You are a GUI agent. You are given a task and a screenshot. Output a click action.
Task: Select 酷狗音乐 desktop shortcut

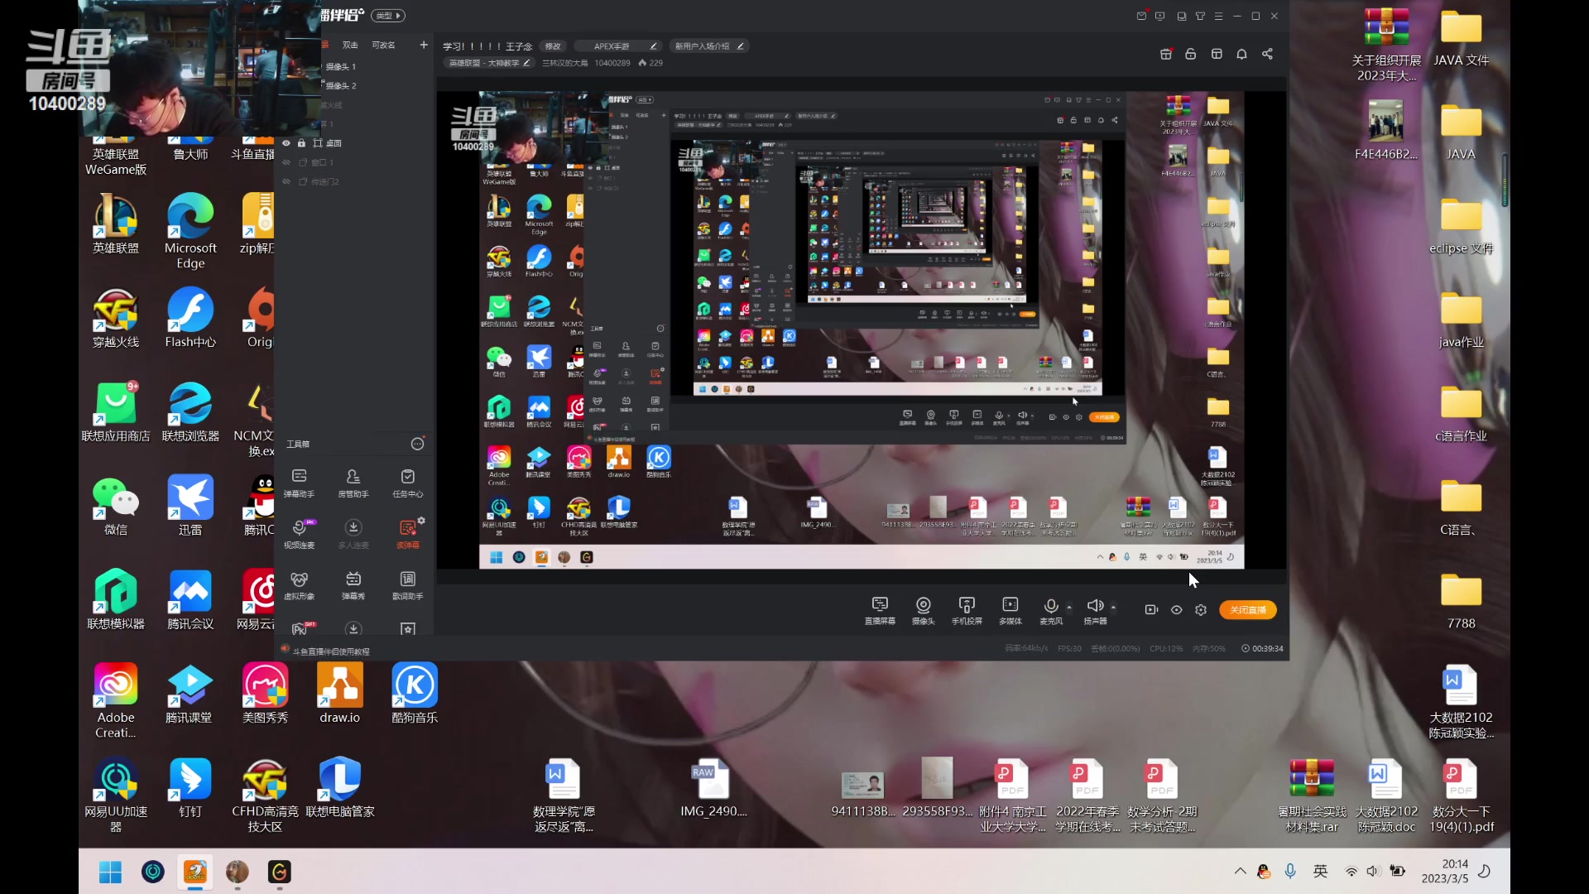pos(415,694)
